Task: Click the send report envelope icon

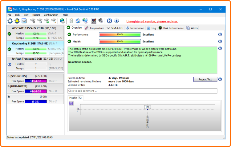Action: [x=78, y=21]
